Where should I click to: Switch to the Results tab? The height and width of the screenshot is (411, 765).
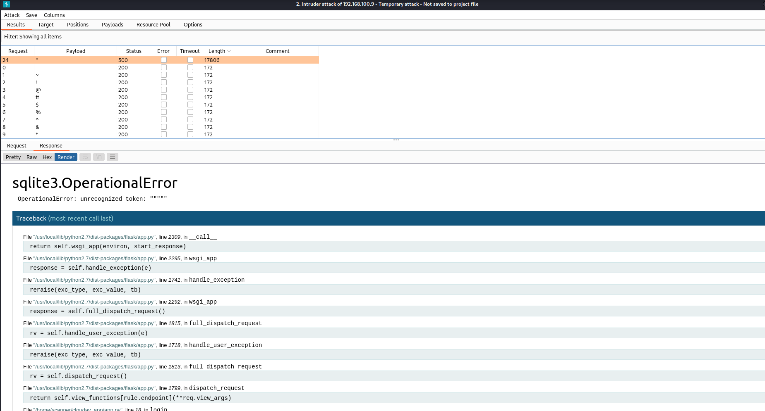[16, 25]
